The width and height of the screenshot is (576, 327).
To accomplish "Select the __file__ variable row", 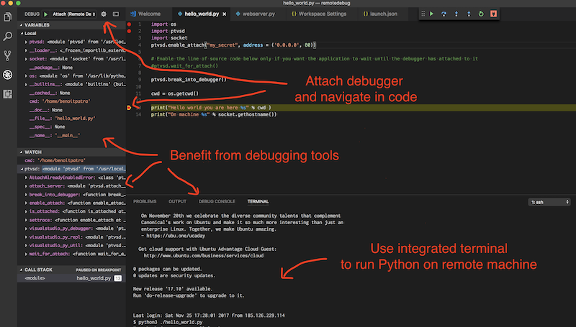I will [x=71, y=119].
